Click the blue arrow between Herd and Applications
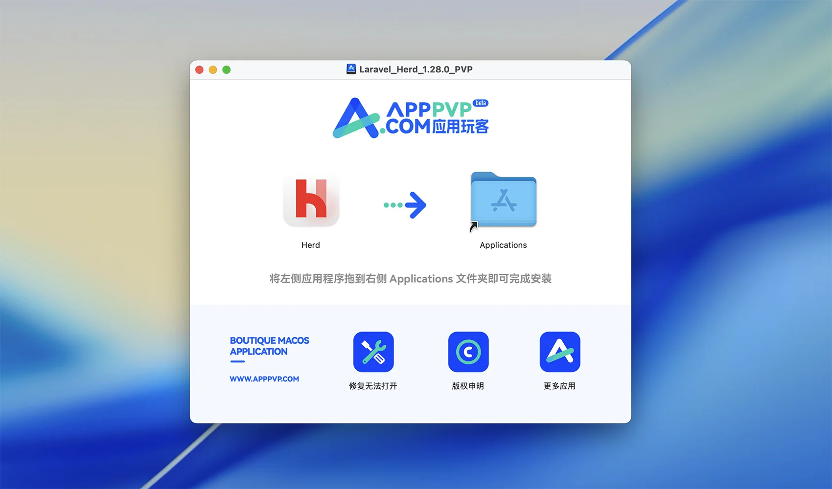This screenshot has height=489, width=832. click(x=405, y=205)
